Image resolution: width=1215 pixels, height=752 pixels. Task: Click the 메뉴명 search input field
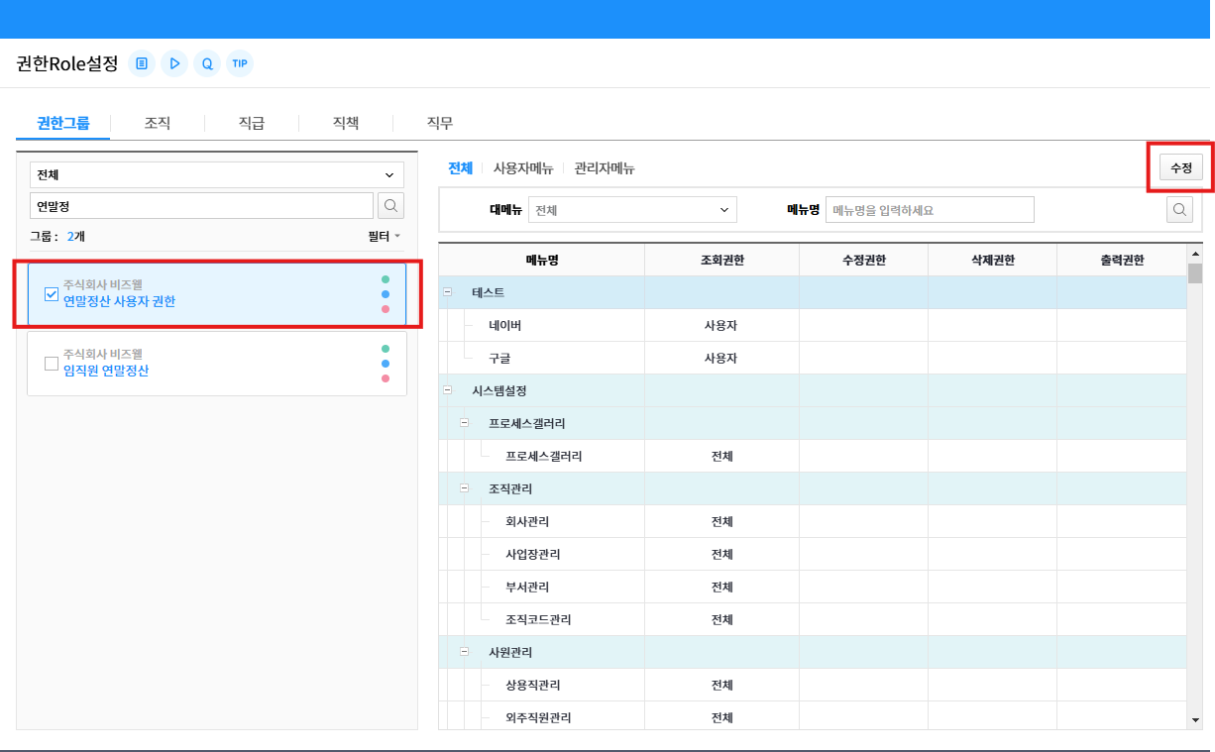[929, 210]
